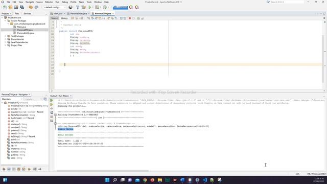This screenshot has height=184, width=327.
Task: Switch to the Services tab
Action: pyautogui.click(x=27, y=14)
